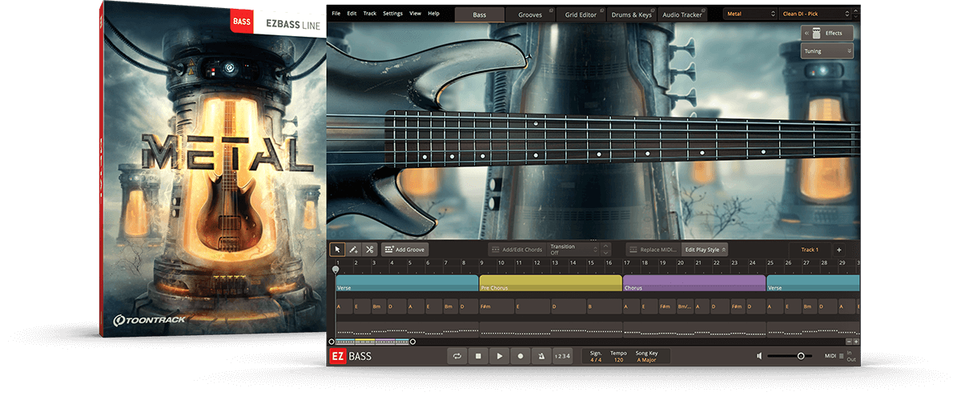Click bar 9 on the timeline ruler
The image size is (961, 396).
pyautogui.click(x=482, y=262)
